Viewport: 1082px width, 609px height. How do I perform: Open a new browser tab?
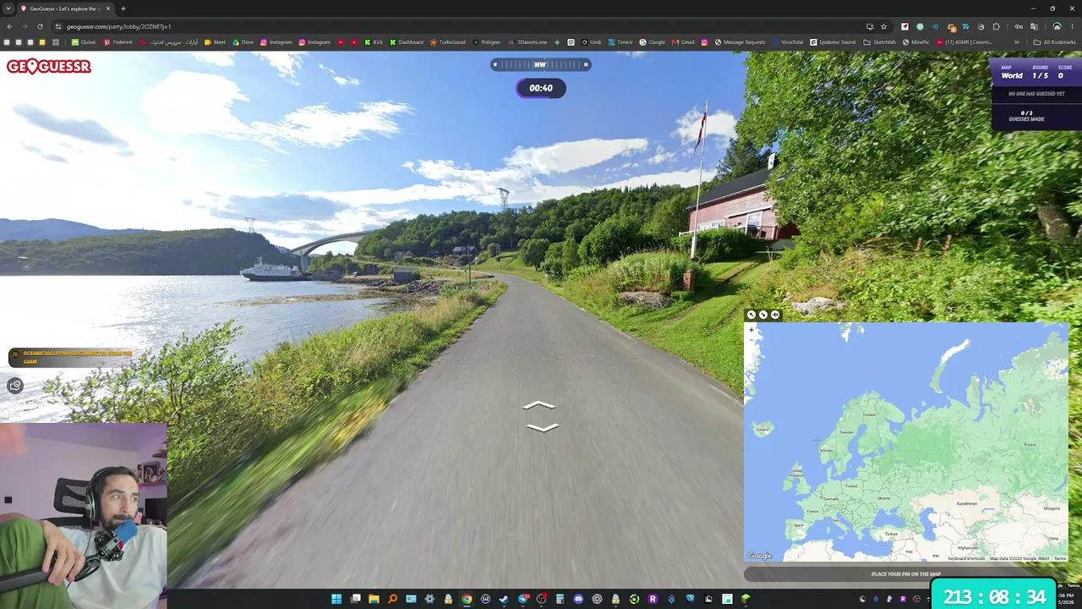[123, 8]
